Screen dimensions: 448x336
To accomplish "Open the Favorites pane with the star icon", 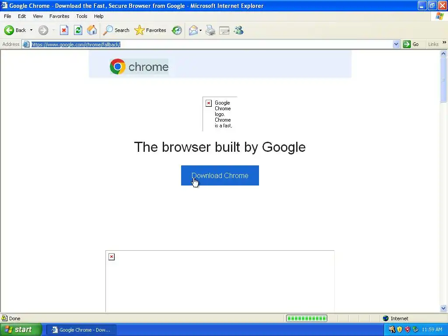I will click(x=150, y=30).
